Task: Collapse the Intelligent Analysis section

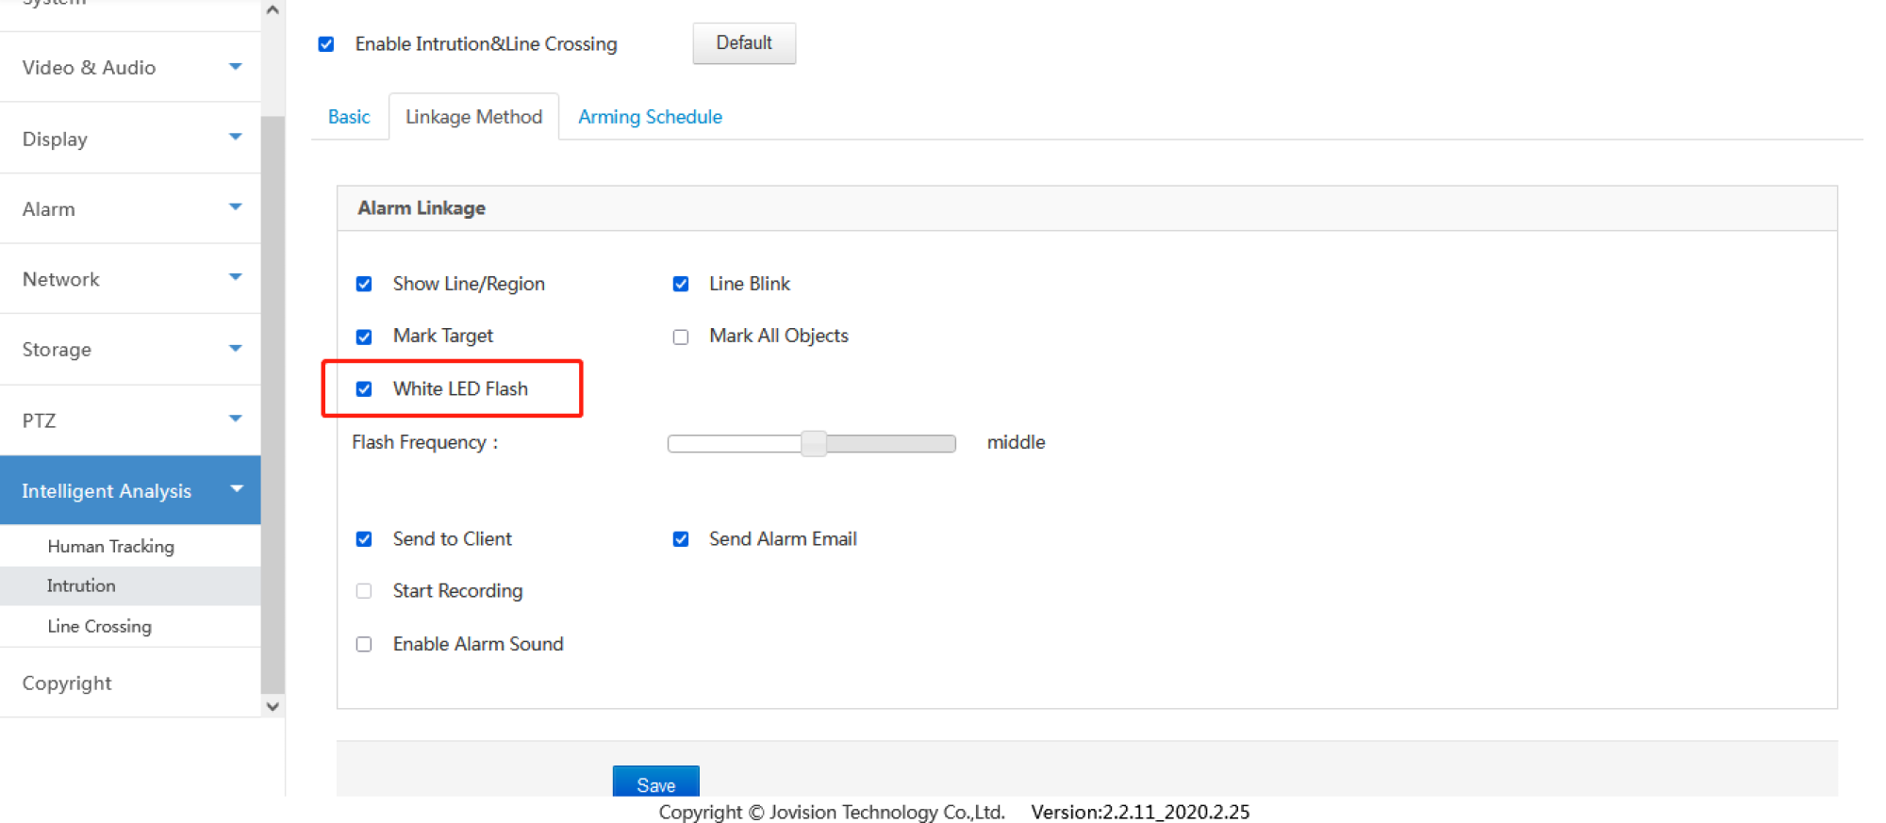Action: (x=236, y=489)
